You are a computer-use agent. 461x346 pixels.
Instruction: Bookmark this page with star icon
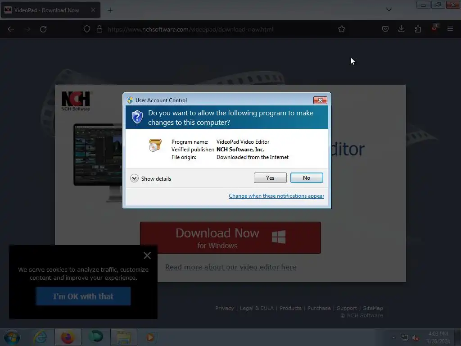pos(341,29)
